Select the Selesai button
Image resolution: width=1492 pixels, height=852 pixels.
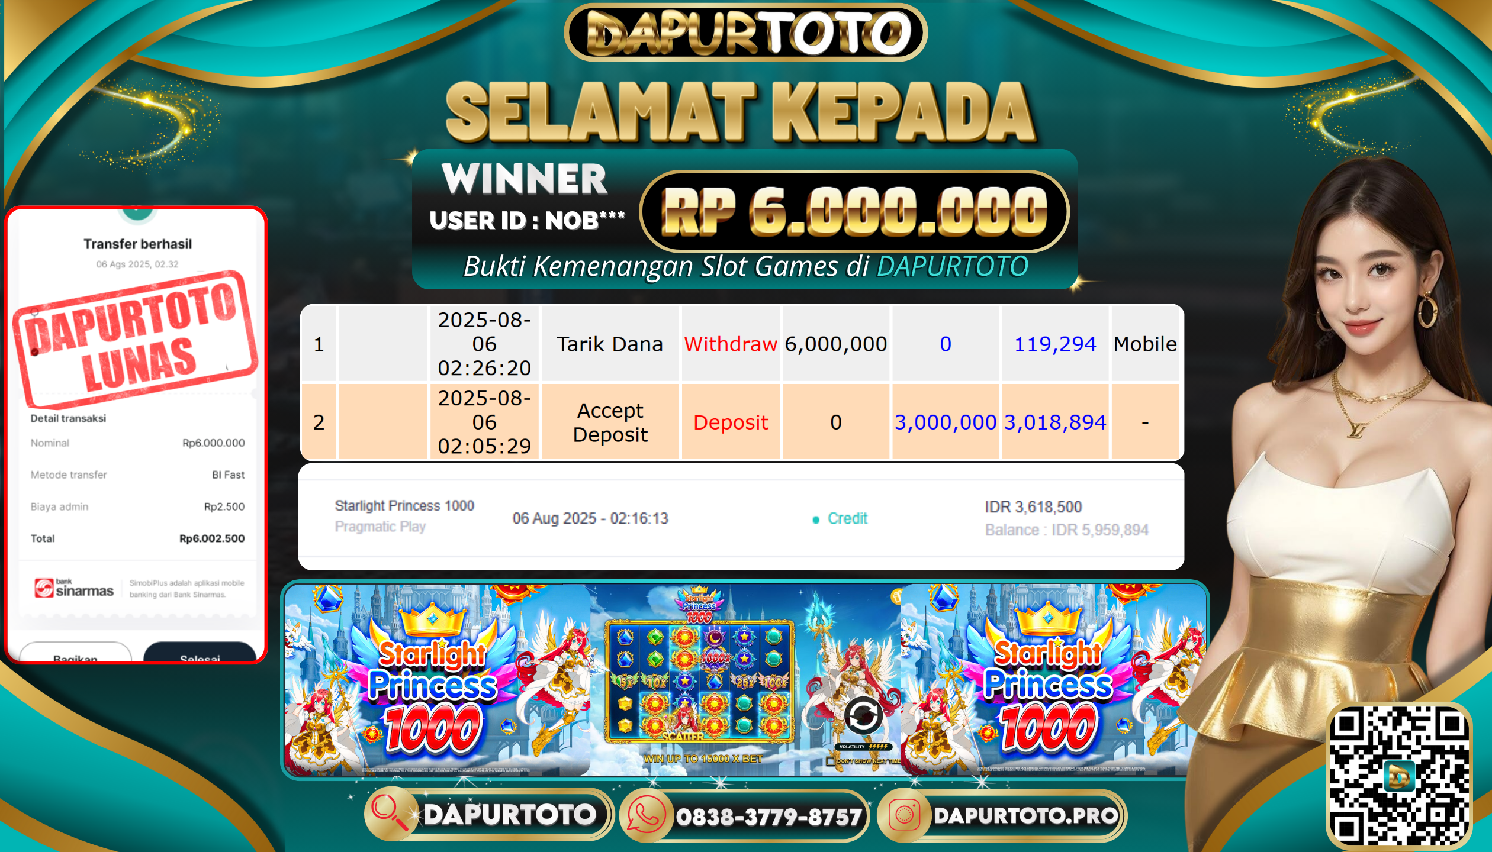[200, 652]
